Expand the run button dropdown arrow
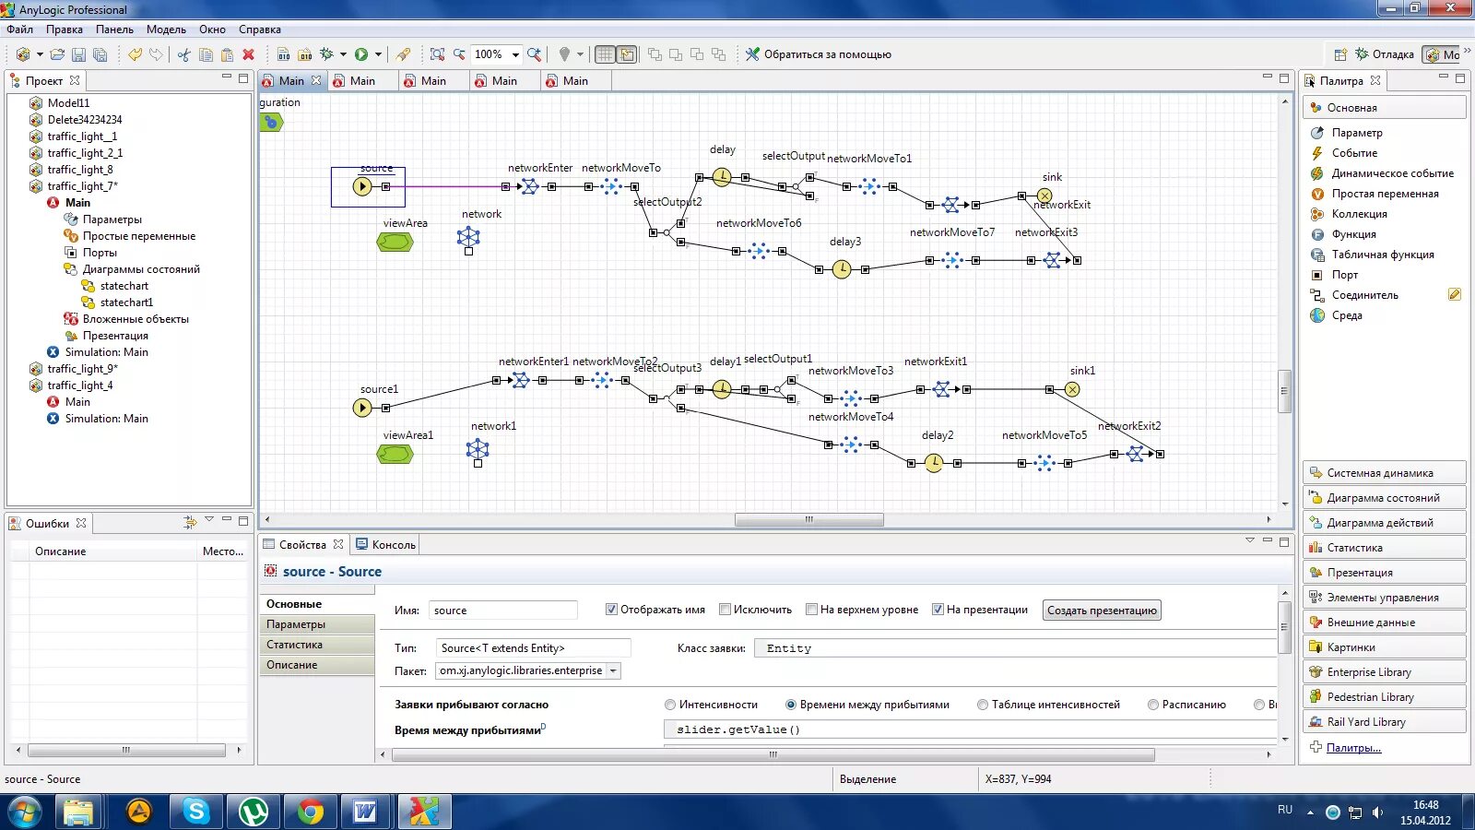 click(378, 54)
